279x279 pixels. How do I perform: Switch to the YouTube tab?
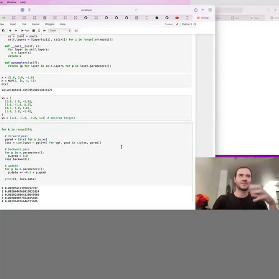[177, 18]
